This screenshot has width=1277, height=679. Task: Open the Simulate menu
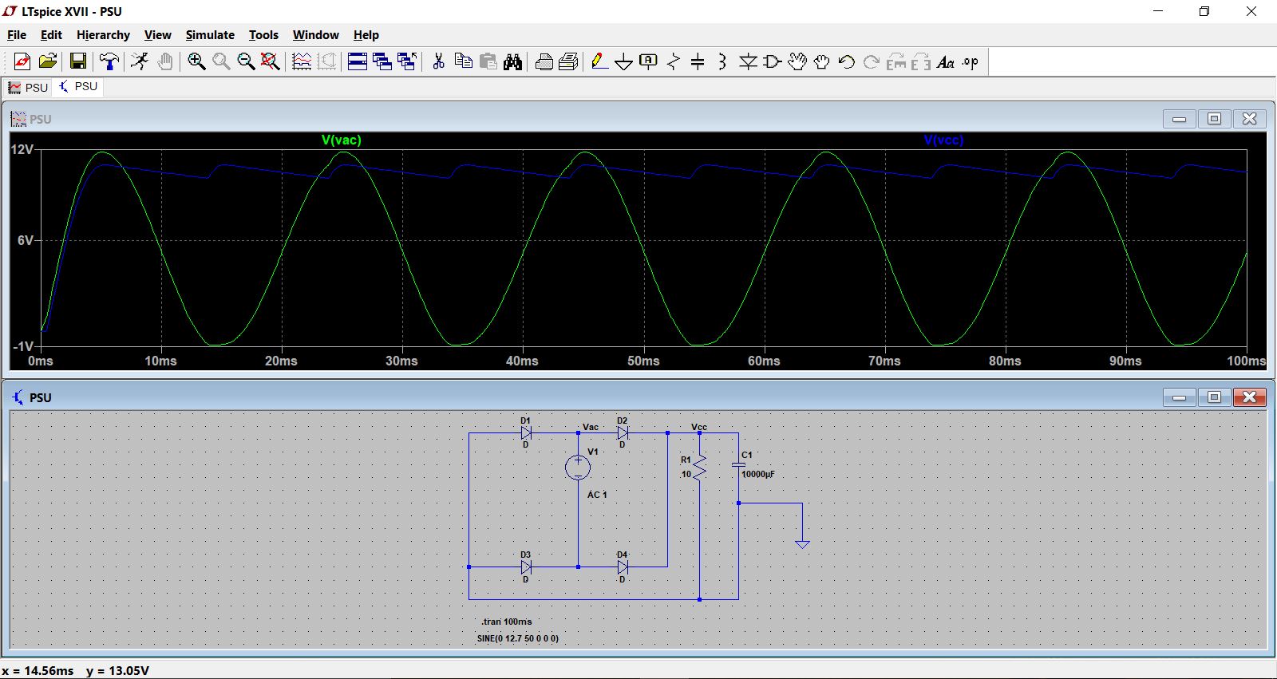[x=210, y=35]
